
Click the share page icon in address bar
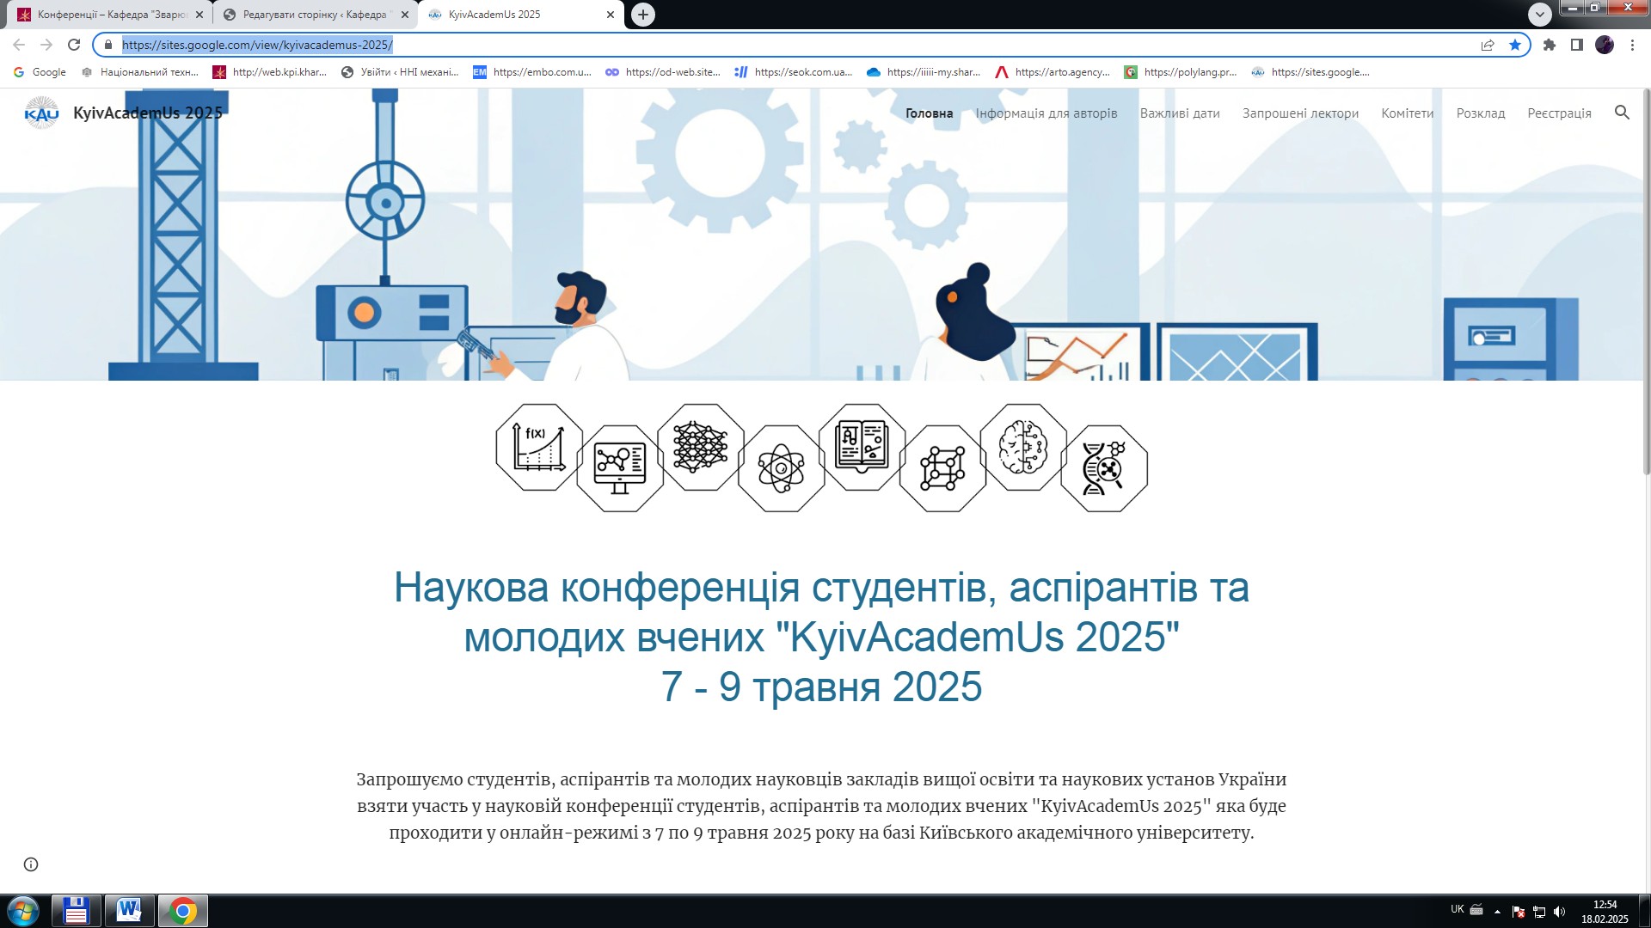click(x=1488, y=45)
